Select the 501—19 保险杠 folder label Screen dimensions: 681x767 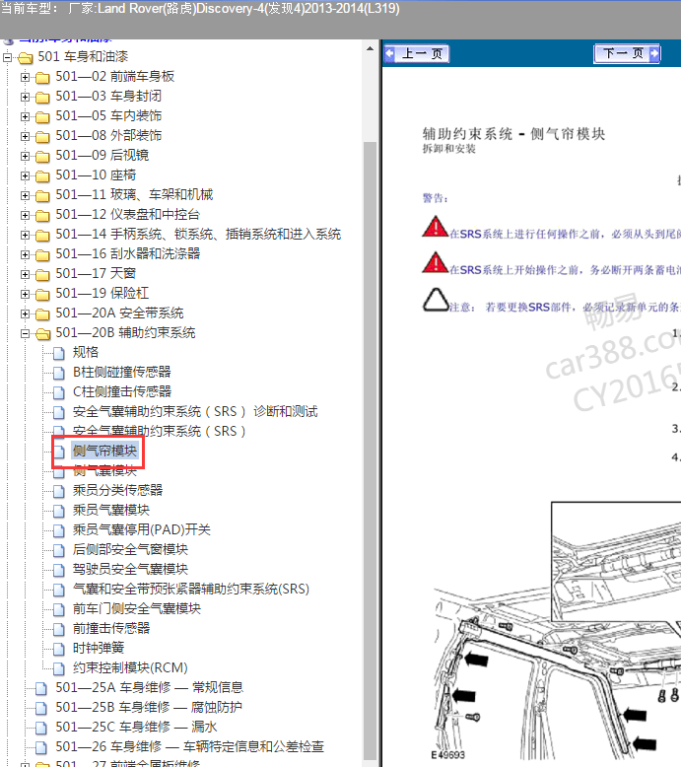click(x=102, y=293)
